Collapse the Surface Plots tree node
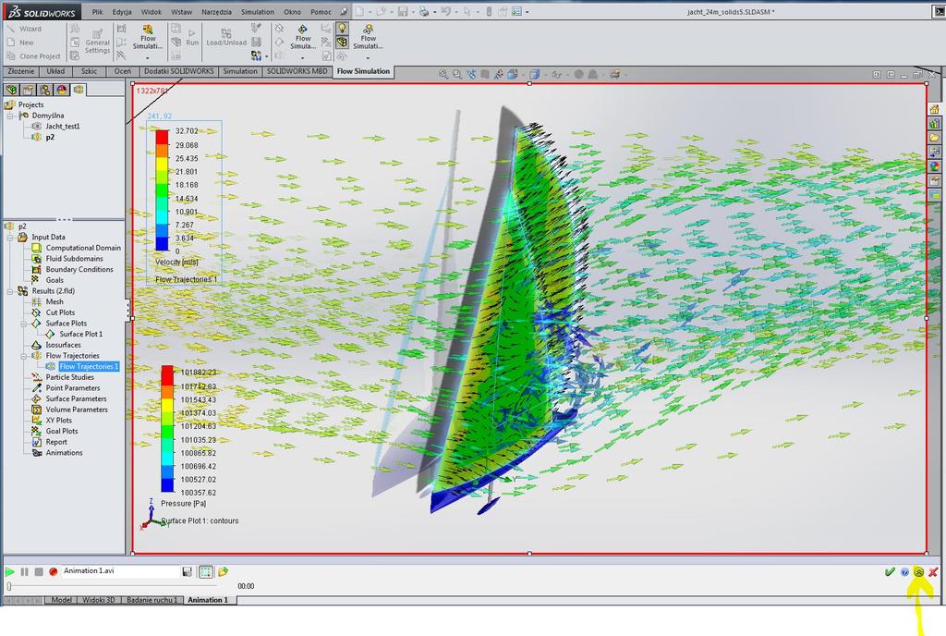946x636 pixels. pyautogui.click(x=24, y=324)
